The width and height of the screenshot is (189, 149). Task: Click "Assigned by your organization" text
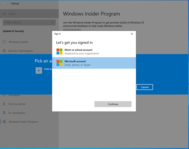tap(82, 54)
